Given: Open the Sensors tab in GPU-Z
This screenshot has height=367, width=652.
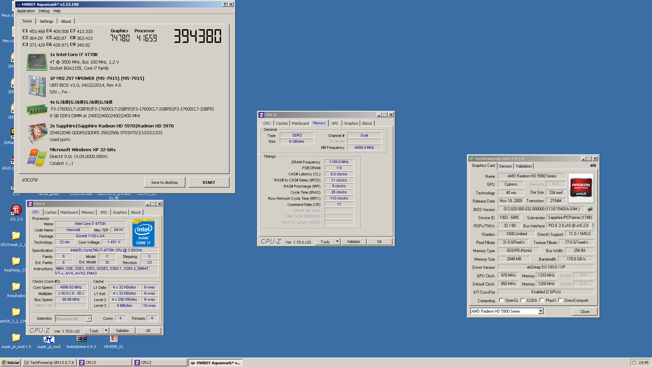Looking at the screenshot, I should coord(505,166).
